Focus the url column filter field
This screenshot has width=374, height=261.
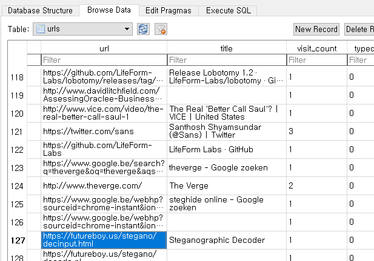104,60
